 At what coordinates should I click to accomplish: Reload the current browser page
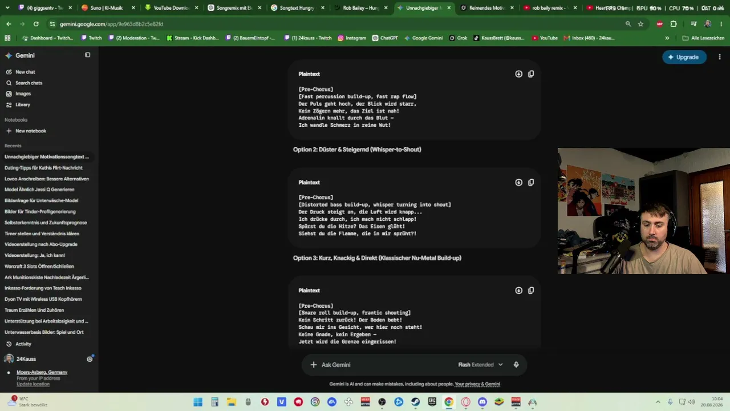[36, 24]
